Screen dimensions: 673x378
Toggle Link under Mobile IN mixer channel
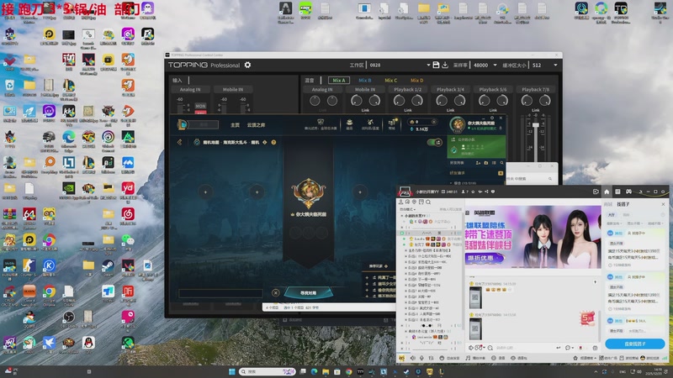365,110
